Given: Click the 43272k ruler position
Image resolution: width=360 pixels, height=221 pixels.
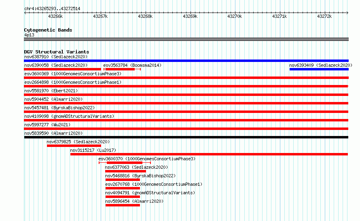Looking at the screenshot, I should tap(324, 16).
